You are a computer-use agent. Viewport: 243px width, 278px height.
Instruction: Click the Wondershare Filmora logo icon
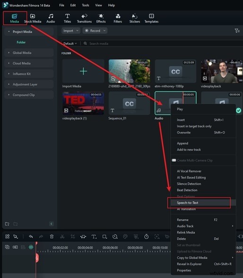pyautogui.click(x=5, y=5)
